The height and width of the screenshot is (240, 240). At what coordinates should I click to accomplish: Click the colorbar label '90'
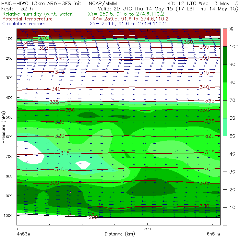[232, 65]
